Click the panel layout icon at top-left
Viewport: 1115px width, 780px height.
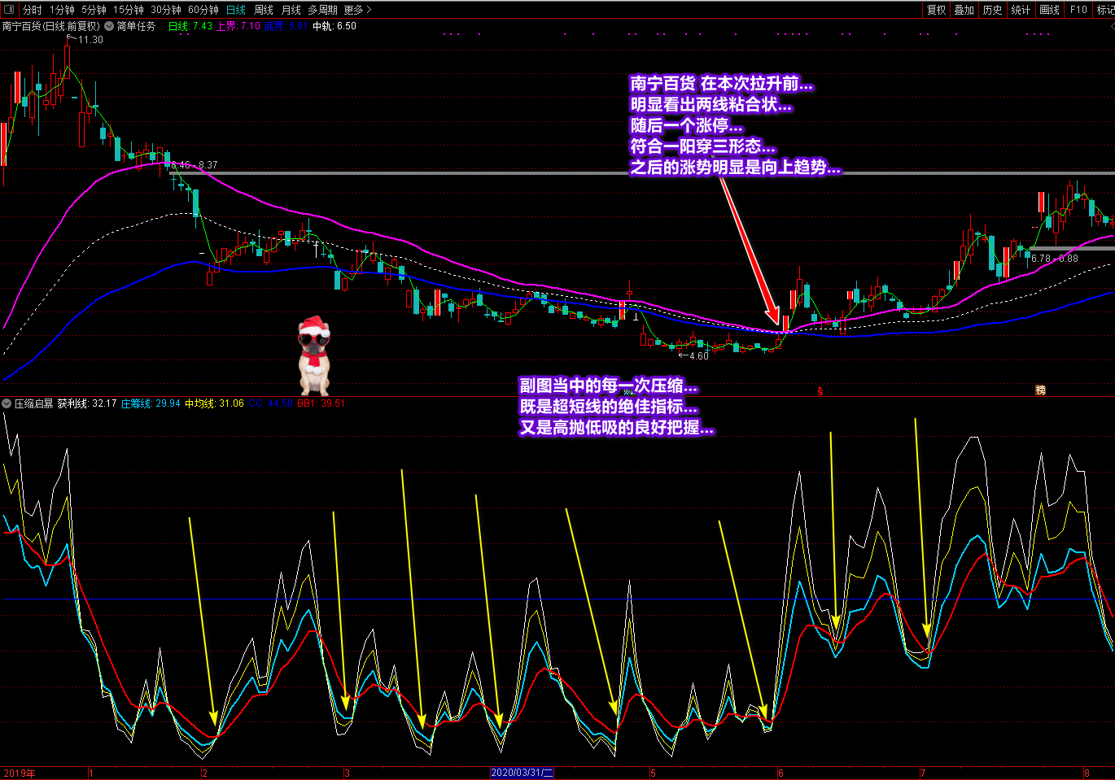click(10, 10)
